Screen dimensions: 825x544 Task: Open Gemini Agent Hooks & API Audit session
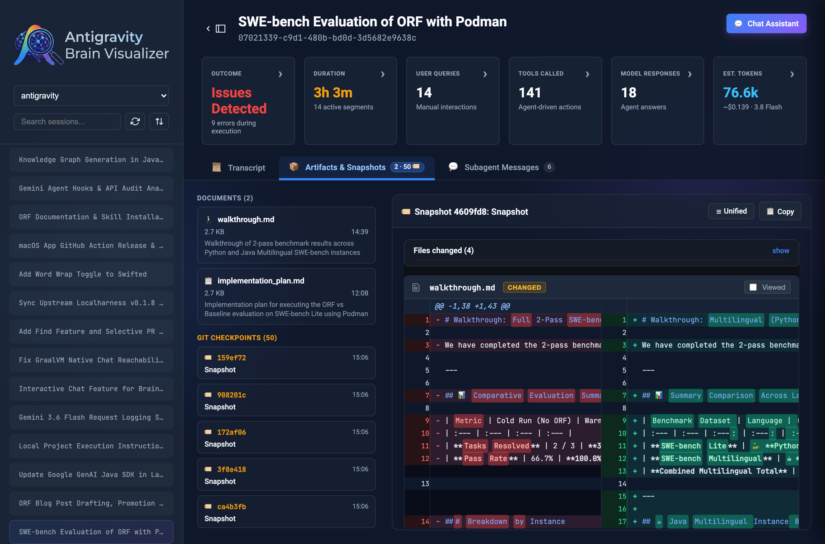pos(91,188)
